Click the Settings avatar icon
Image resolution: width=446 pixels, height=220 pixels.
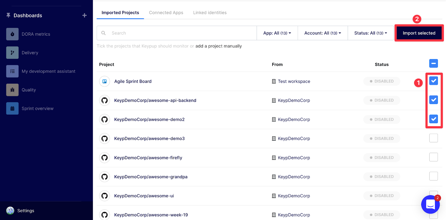pos(10,211)
